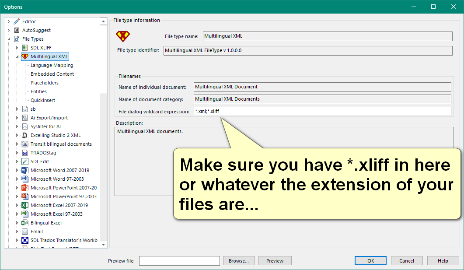Click the SDL Trados Translator's Workbench icon

[25, 240]
